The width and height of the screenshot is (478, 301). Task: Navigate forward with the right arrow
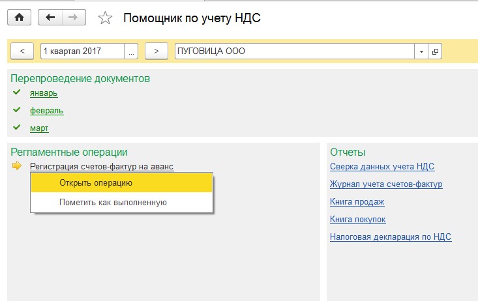[74, 18]
